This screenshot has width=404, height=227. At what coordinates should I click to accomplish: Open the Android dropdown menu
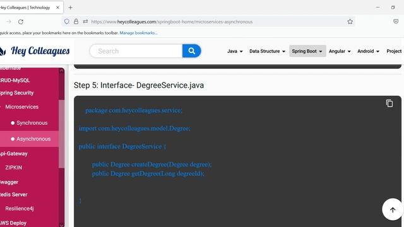click(368, 51)
